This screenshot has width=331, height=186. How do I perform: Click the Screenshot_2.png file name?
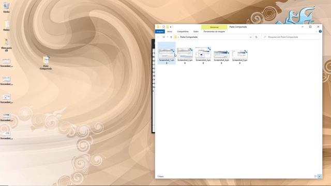tap(185, 61)
